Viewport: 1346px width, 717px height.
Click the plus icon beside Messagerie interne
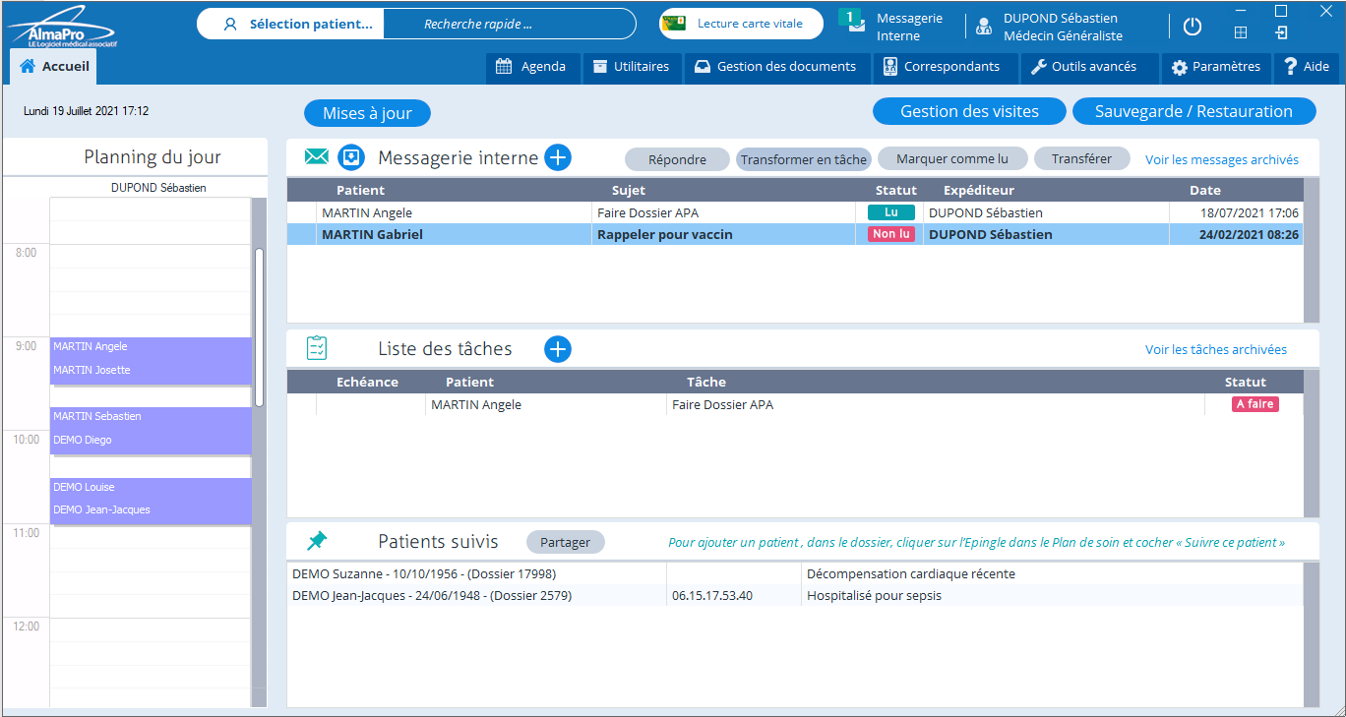point(558,157)
